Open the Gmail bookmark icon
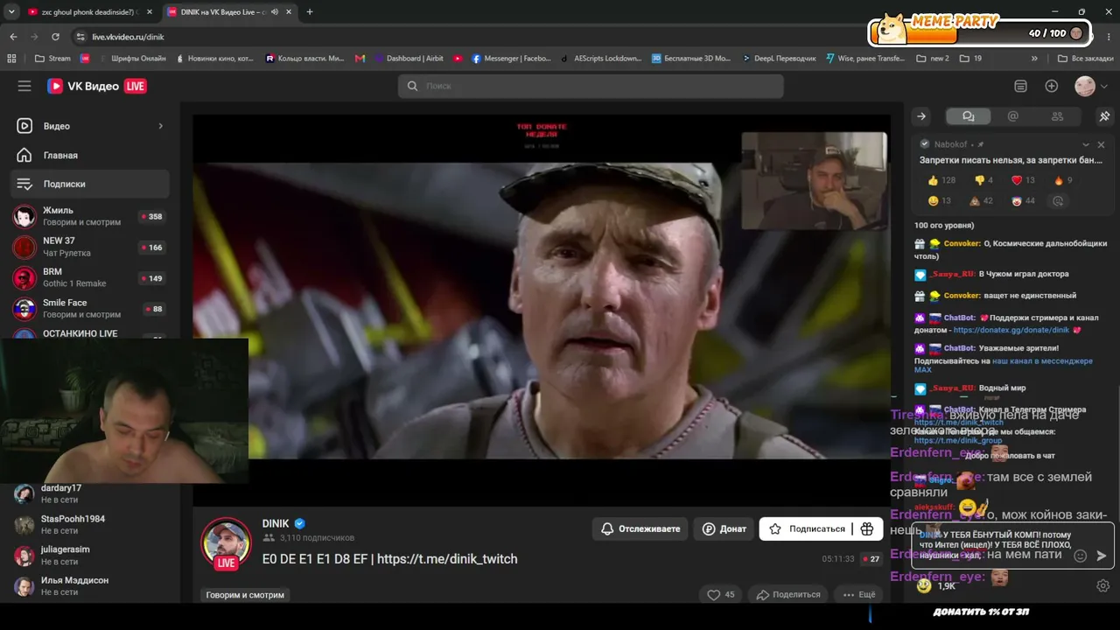The width and height of the screenshot is (1120, 630). coord(360,59)
